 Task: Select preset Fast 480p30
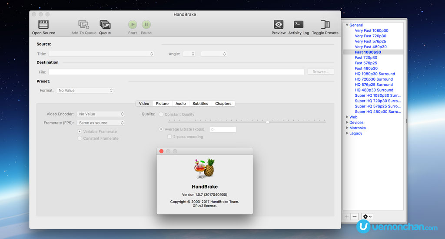click(366, 68)
